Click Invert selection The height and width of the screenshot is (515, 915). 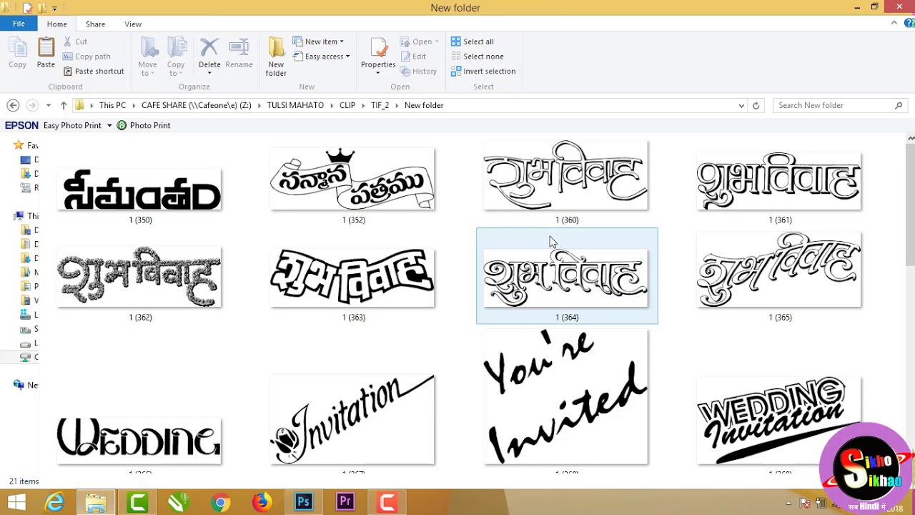(x=483, y=72)
